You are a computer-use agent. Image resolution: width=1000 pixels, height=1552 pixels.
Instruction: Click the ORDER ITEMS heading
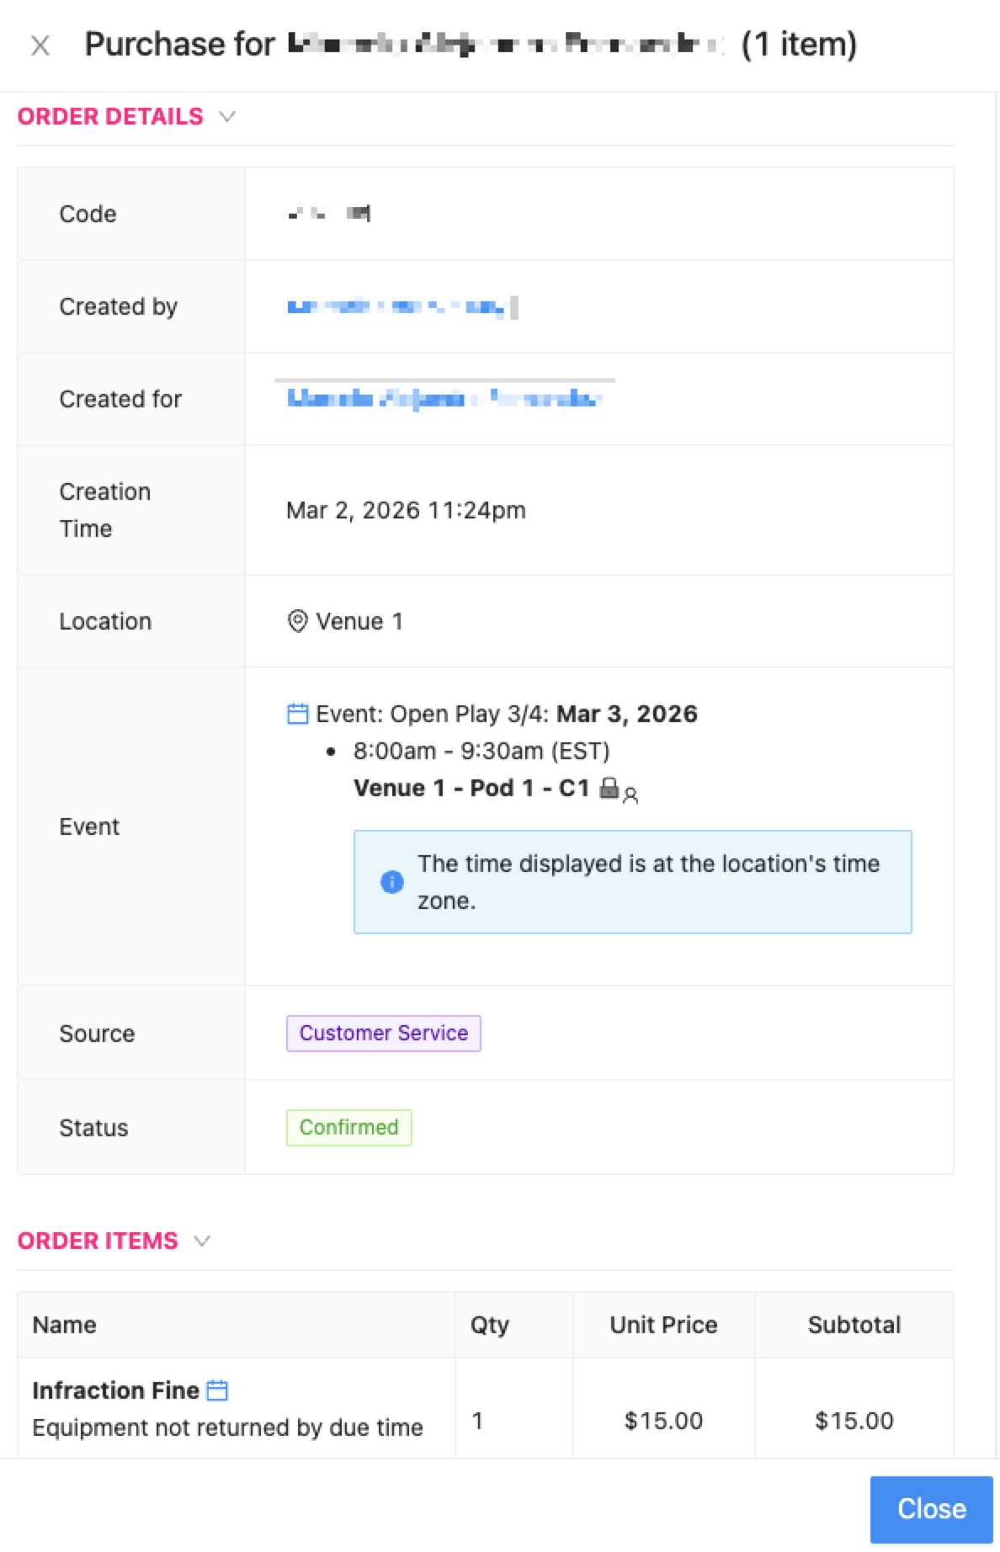[98, 1241]
